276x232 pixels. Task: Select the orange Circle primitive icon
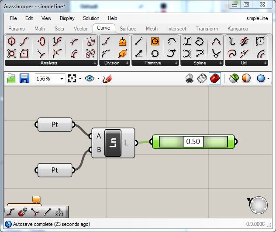click(155, 41)
